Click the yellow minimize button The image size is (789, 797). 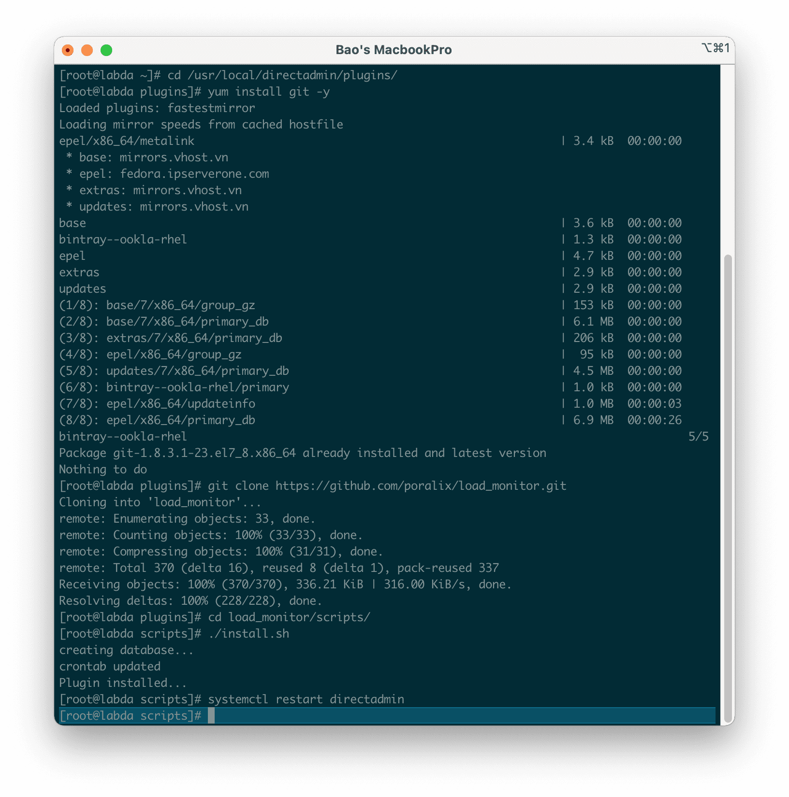click(x=88, y=49)
